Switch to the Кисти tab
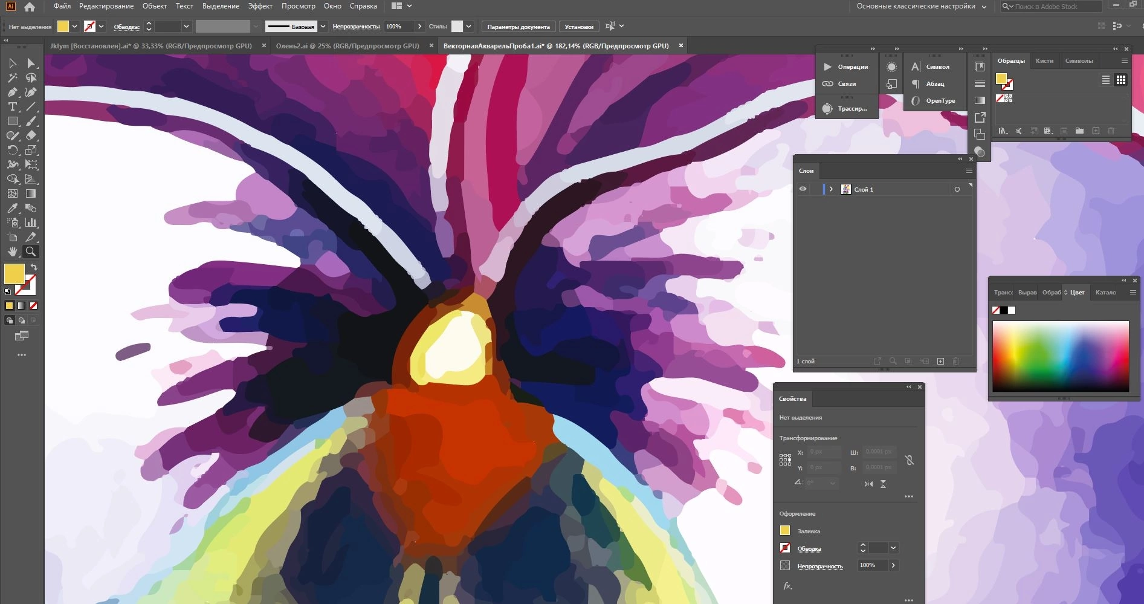This screenshot has height=604, width=1144. tap(1044, 60)
